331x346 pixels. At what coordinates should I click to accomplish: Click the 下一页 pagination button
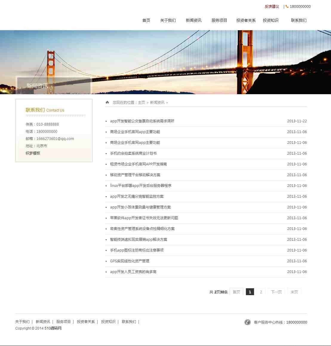(x=276, y=292)
